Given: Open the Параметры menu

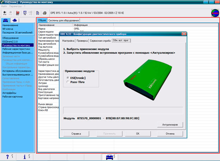Looking at the screenshot, I should [x=16, y=6].
